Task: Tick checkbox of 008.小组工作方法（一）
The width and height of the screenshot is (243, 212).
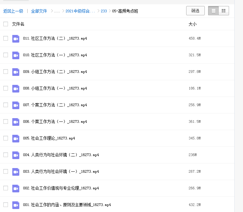Action: coord(6,88)
